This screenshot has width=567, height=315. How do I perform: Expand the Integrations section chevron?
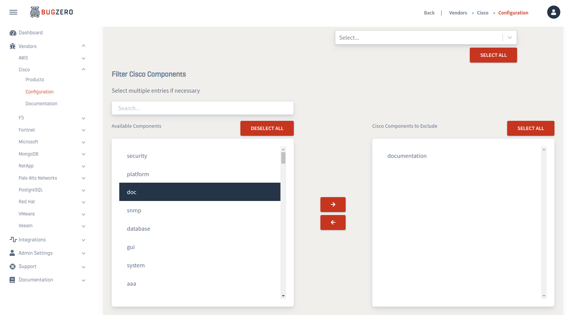tap(83, 240)
